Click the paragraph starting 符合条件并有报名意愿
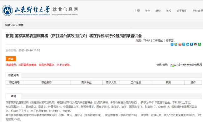203x122 pixels. tap(103, 117)
